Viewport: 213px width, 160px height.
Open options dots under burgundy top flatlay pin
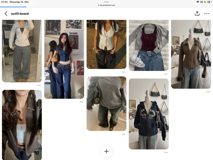coord(166,74)
